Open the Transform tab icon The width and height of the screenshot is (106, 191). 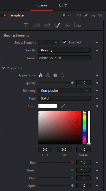[47, 25]
